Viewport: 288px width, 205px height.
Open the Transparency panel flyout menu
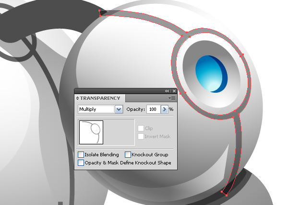click(172, 98)
